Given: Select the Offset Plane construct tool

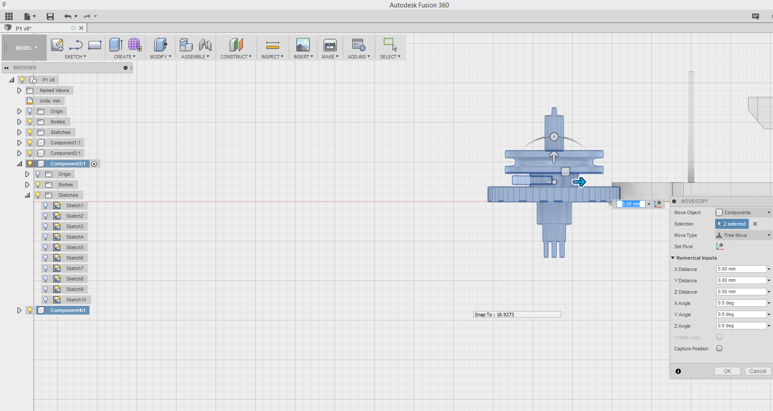Looking at the screenshot, I should 236,45.
